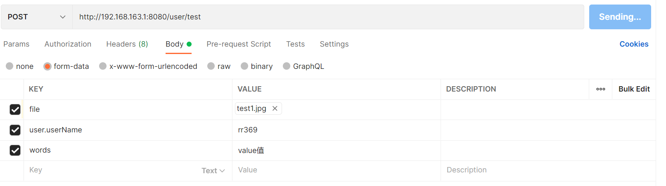Expand the Text type dropdown for new key
666x186 pixels.
(213, 171)
